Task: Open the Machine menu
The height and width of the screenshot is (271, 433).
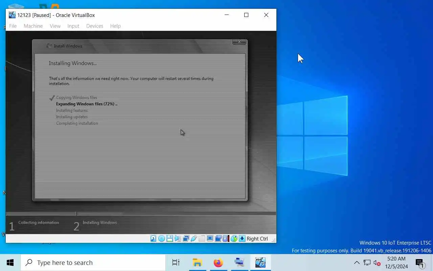Action: tap(33, 26)
